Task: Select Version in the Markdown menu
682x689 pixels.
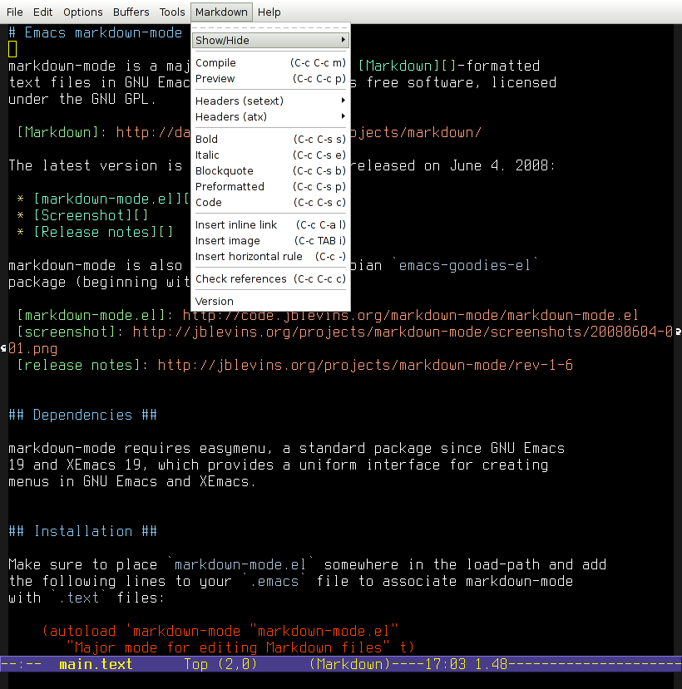Action: point(270,302)
